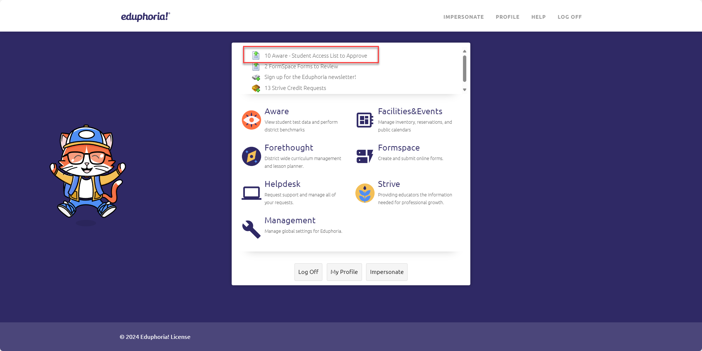Click 'Manage global settings for Eduphoria' text

tap(303, 231)
